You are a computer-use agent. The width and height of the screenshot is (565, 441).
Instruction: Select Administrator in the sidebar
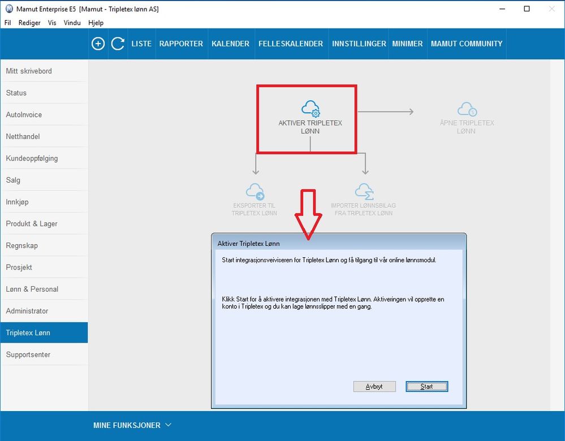(44, 310)
